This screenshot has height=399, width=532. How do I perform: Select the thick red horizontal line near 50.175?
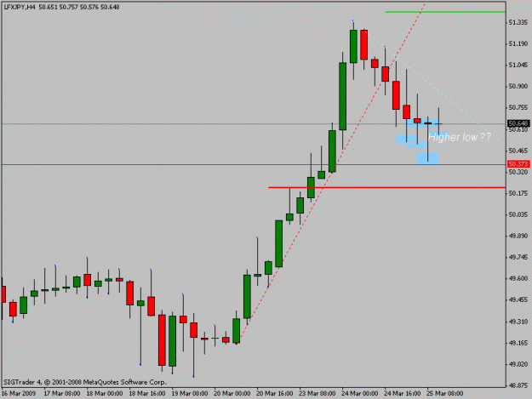pyautogui.click(x=386, y=187)
